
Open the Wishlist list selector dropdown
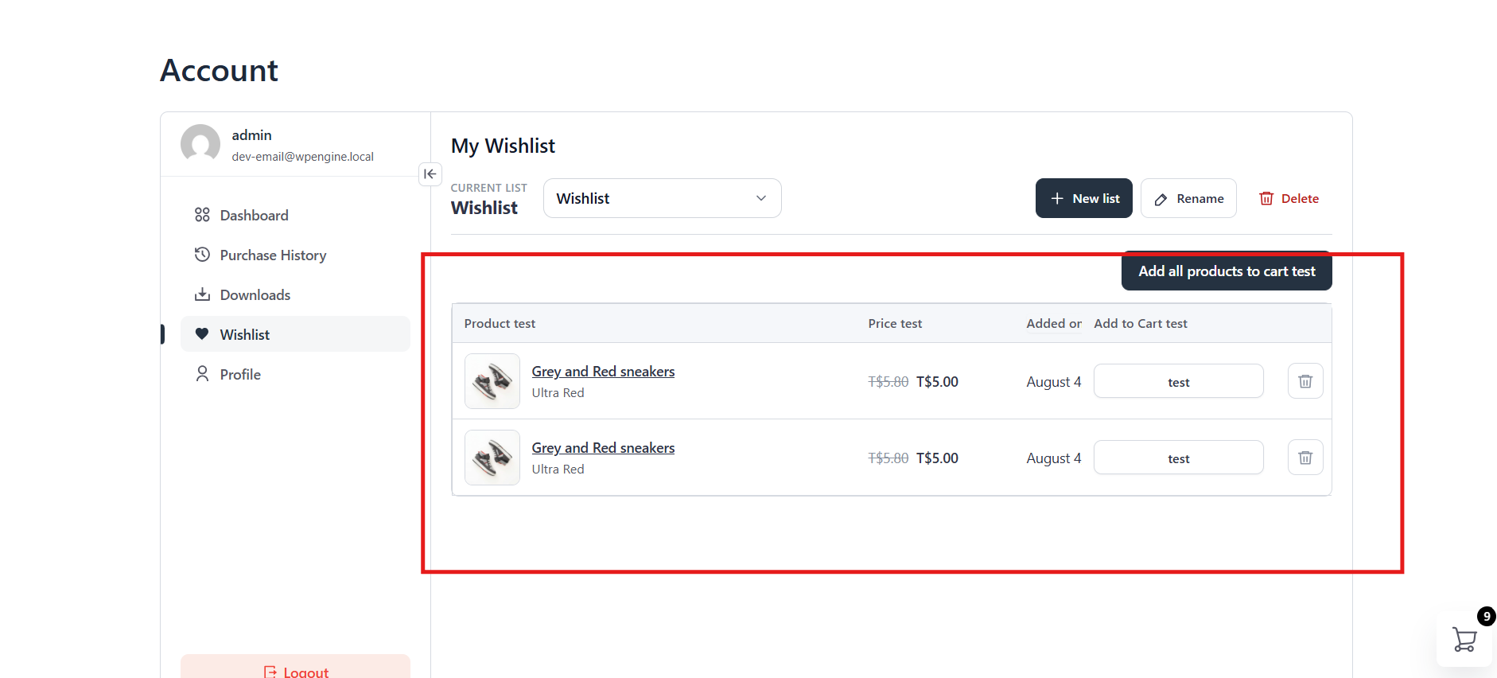[662, 198]
